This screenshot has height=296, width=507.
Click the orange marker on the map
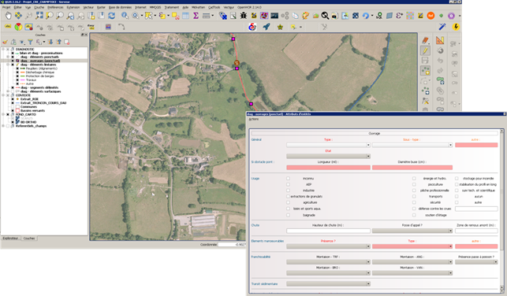click(x=237, y=63)
